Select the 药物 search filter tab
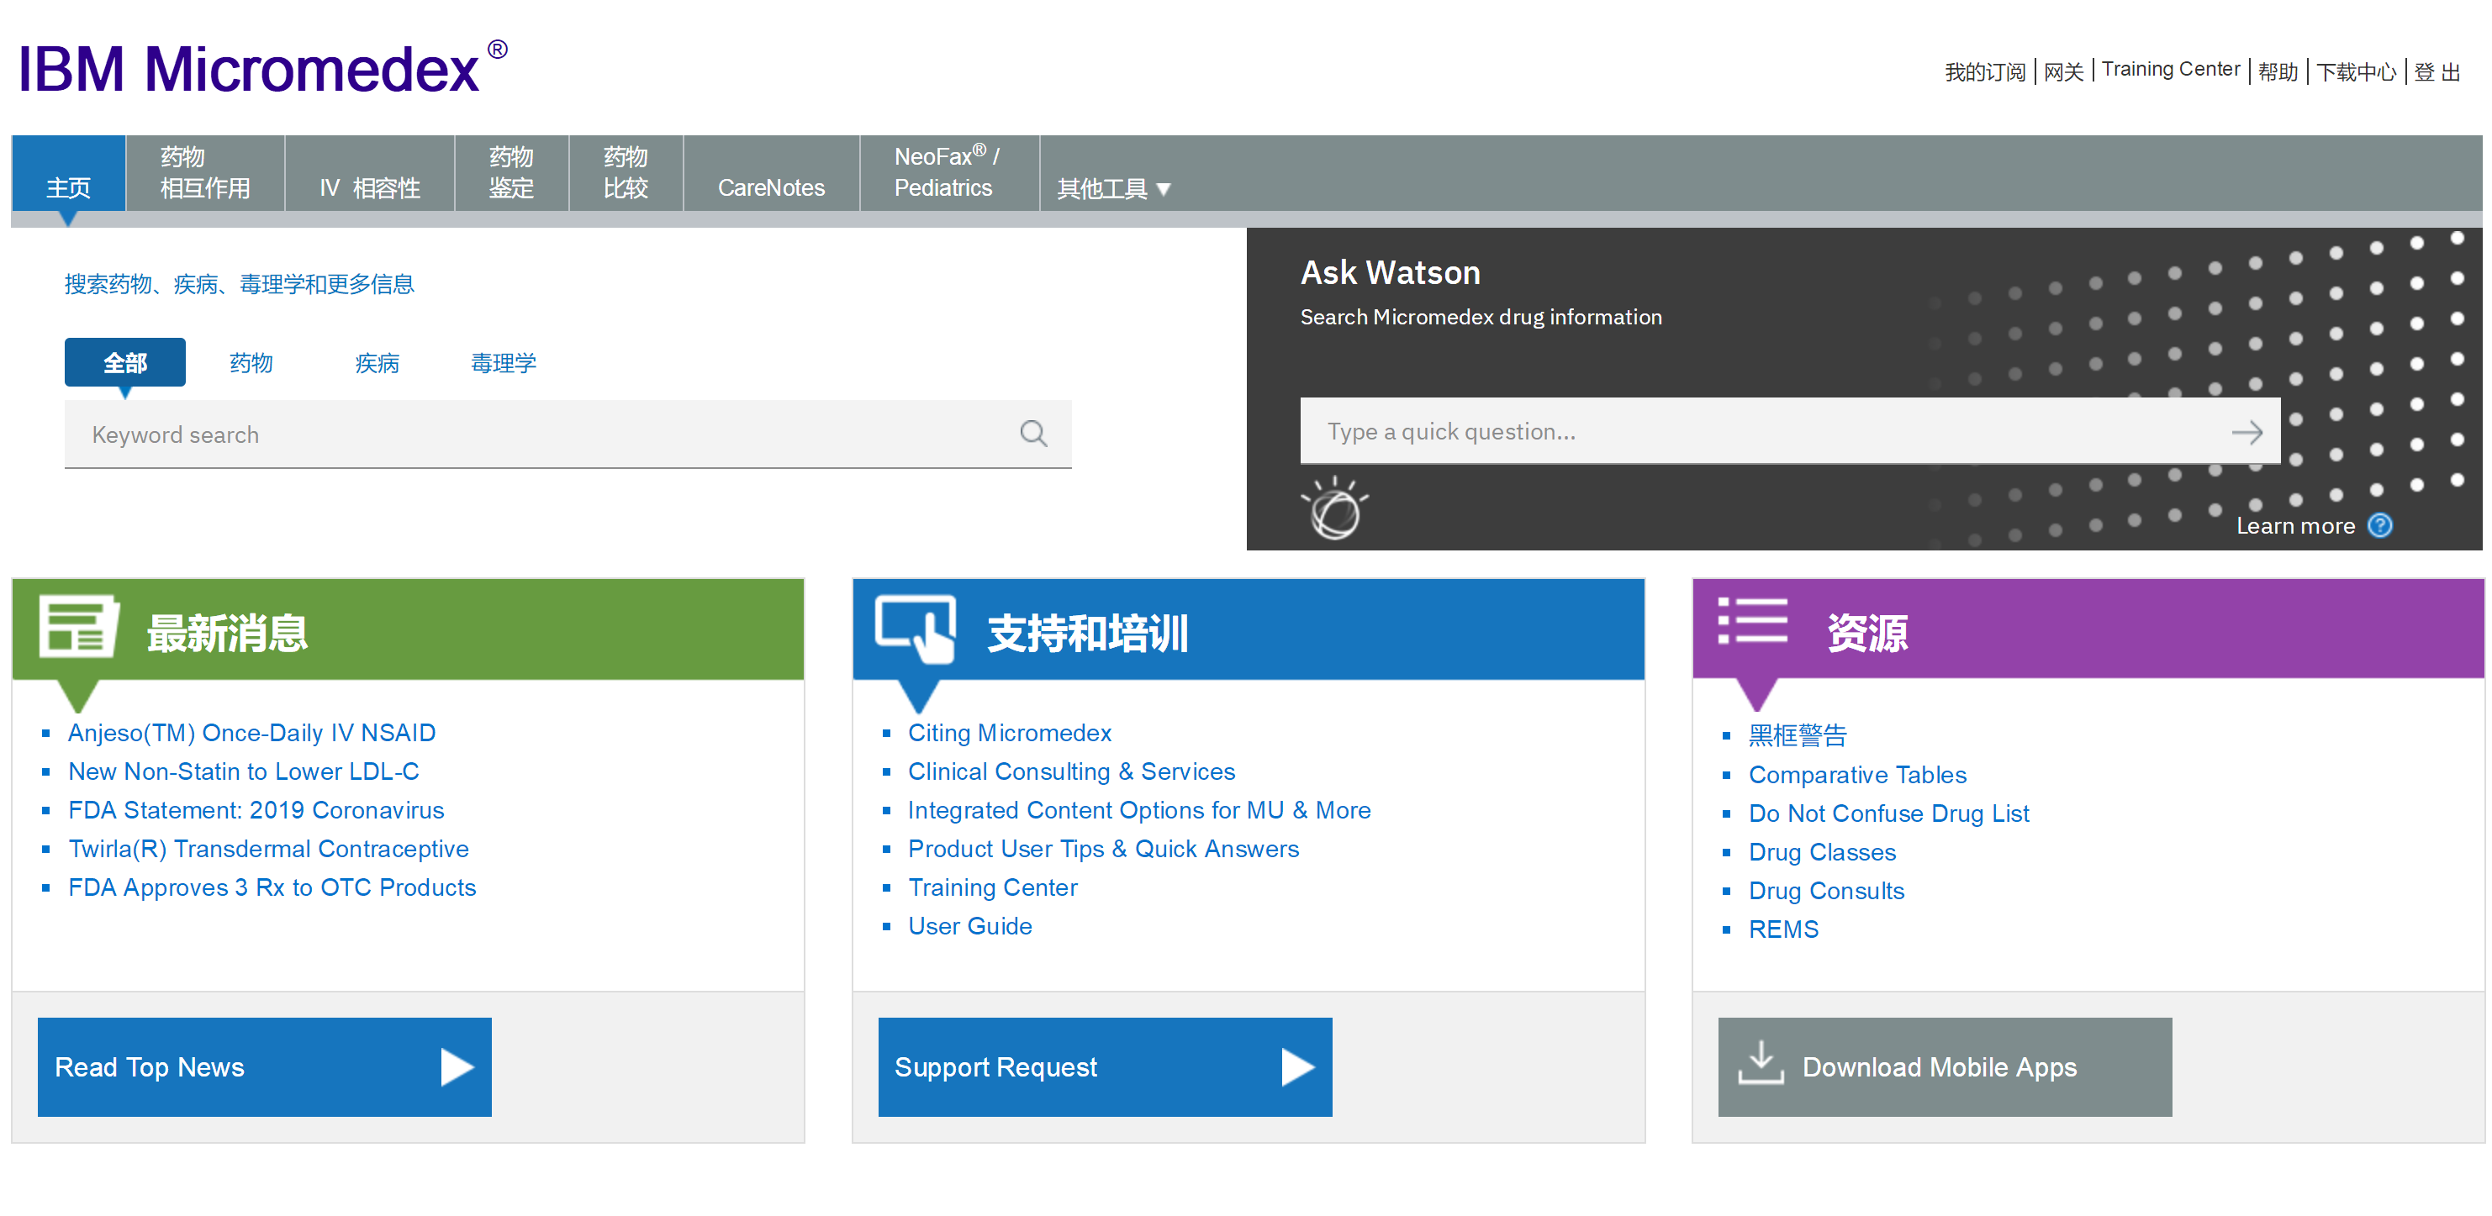The height and width of the screenshot is (1216, 2492). pos(251,363)
